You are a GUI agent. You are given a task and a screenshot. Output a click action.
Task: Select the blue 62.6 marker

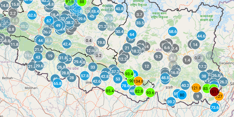tap(32, 15)
